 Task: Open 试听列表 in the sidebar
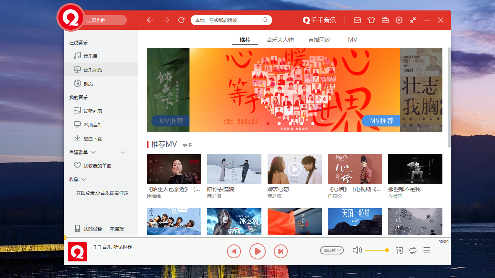click(101, 111)
